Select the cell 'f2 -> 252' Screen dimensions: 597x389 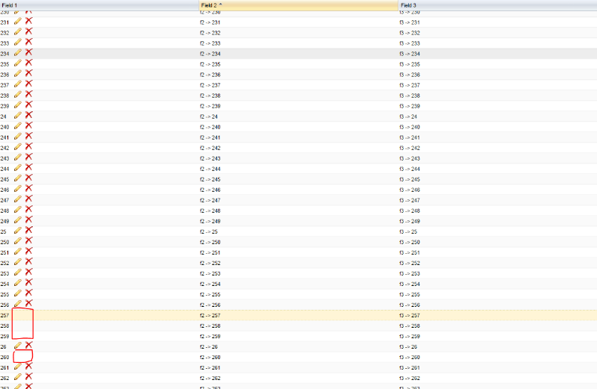coord(210,263)
